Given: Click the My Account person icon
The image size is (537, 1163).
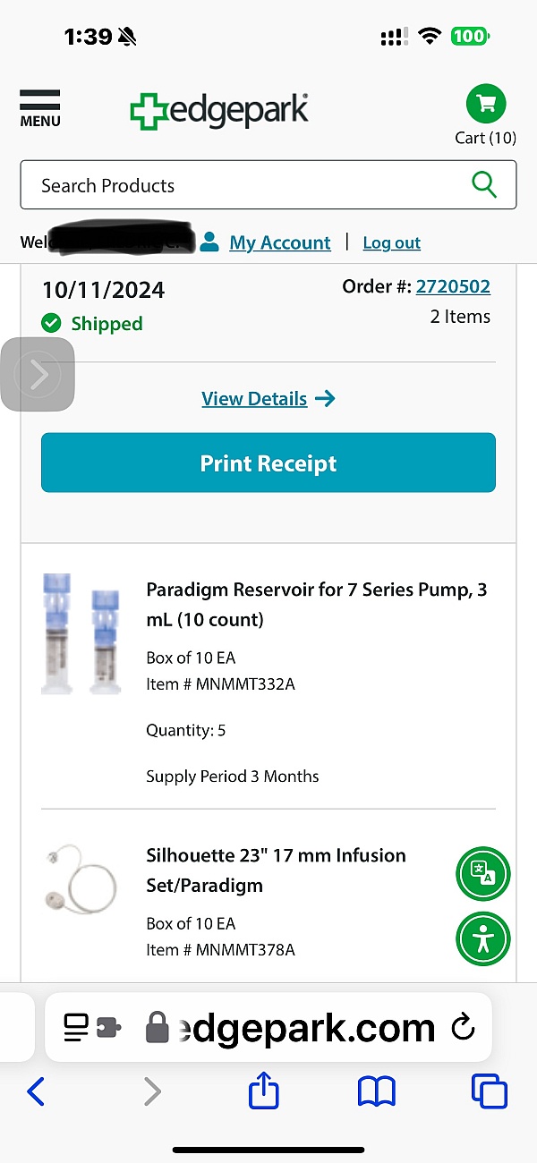Looking at the screenshot, I should point(209,242).
